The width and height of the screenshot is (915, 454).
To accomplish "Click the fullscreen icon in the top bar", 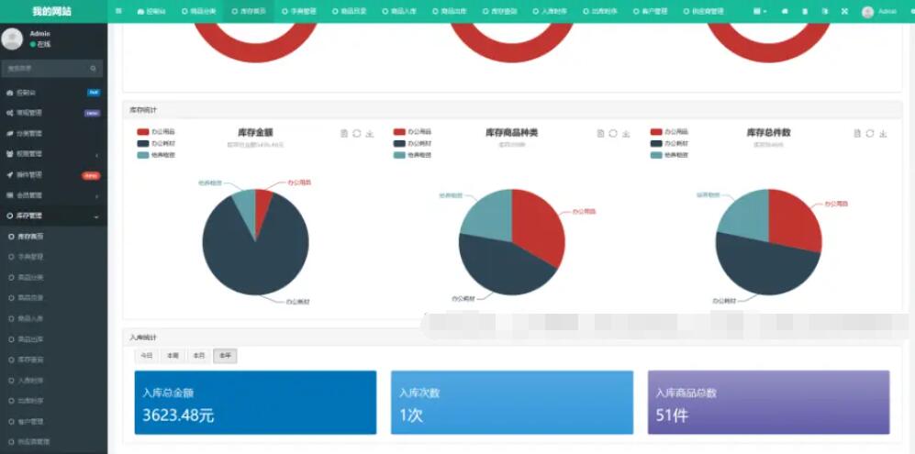I will click(845, 11).
